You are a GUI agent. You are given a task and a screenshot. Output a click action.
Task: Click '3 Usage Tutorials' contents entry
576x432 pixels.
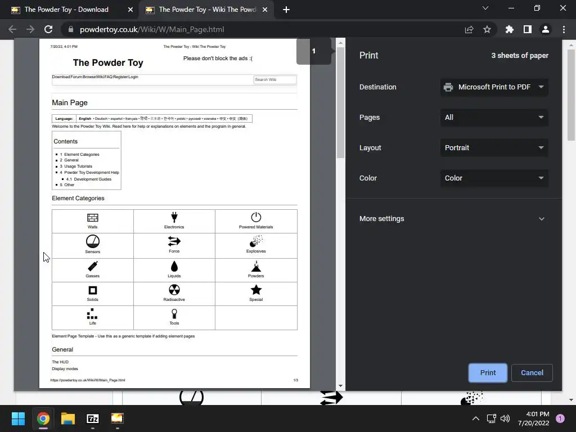(x=76, y=166)
